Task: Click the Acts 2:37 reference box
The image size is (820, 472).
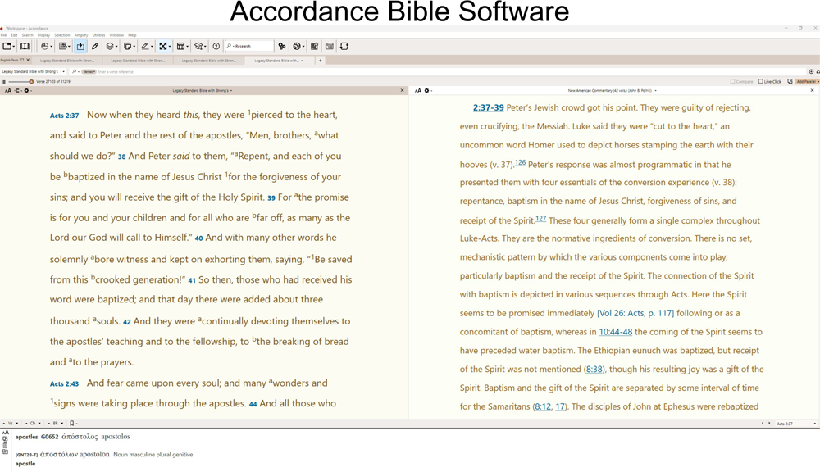Action: (795, 424)
